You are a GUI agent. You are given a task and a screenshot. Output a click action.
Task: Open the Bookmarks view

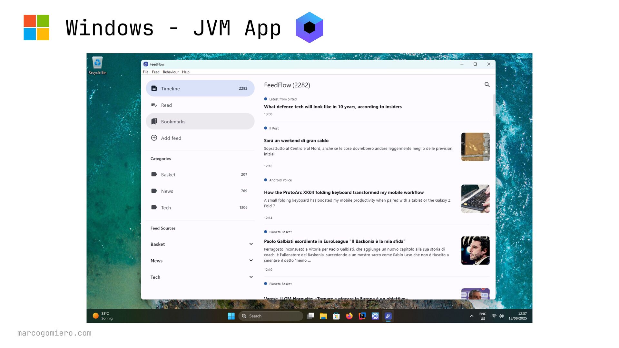(x=200, y=121)
